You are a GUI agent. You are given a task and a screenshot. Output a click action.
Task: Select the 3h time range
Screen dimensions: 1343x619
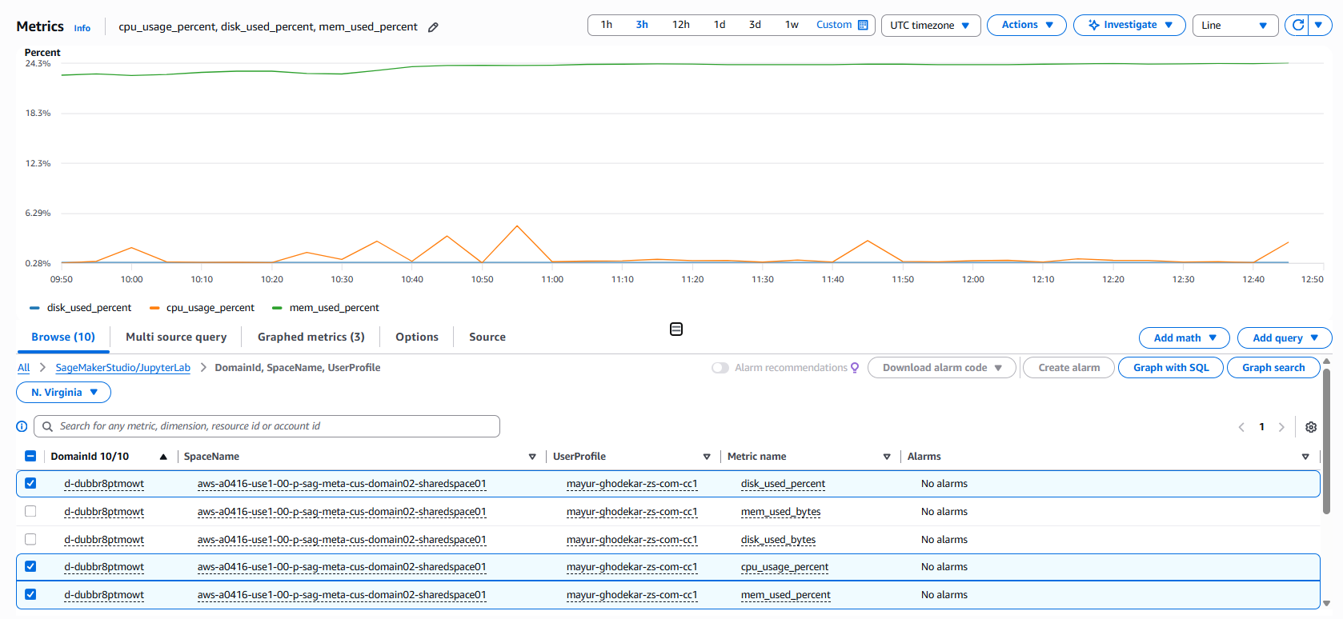pyautogui.click(x=642, y=25)
